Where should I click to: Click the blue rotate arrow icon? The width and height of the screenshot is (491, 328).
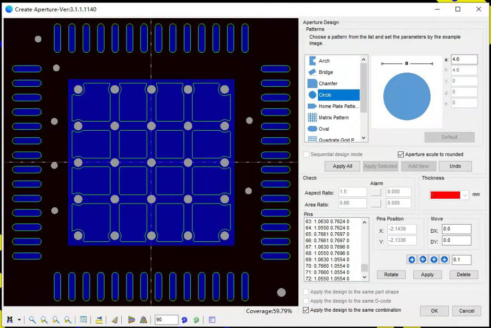[x=184, y=320]
